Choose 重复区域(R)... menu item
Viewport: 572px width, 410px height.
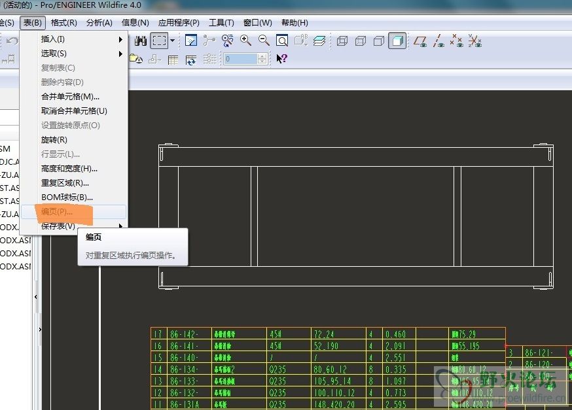[74, 183]
